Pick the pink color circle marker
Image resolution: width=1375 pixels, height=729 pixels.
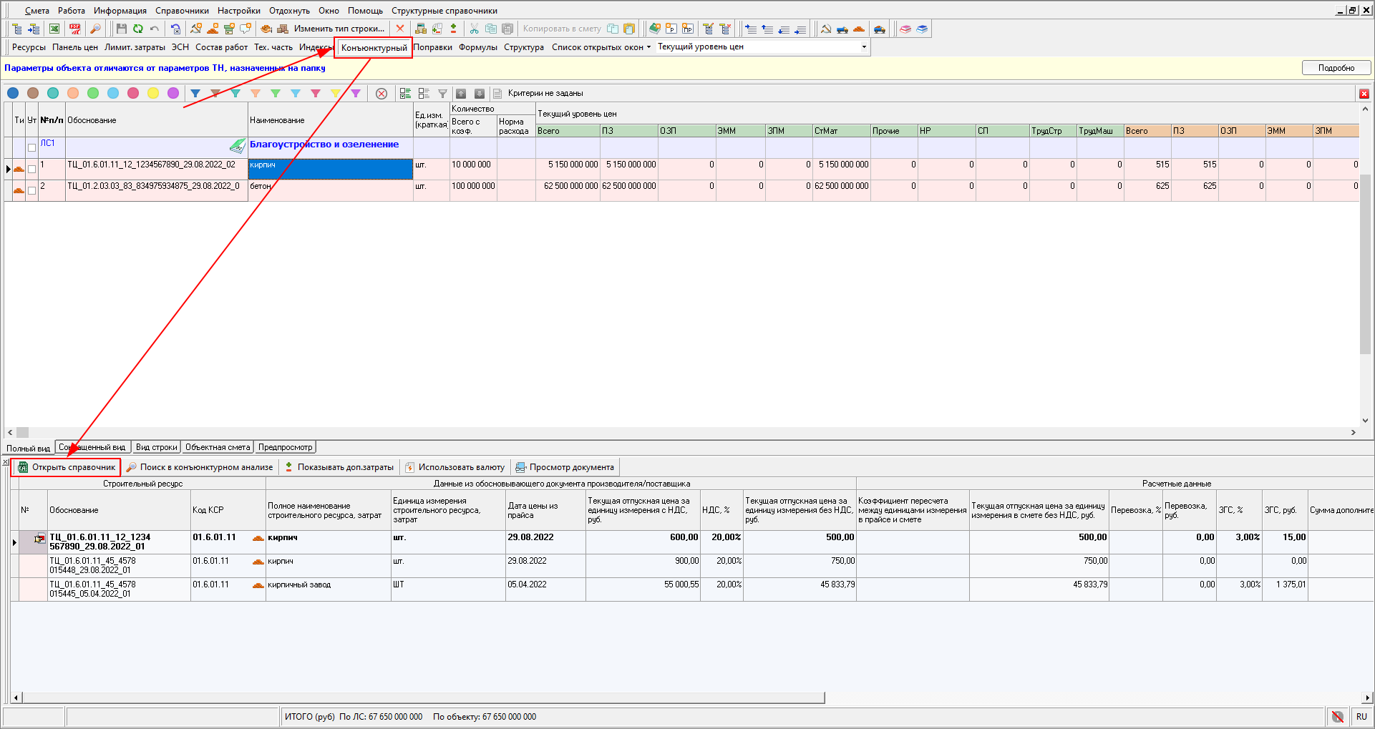click(x=133, y=93)
